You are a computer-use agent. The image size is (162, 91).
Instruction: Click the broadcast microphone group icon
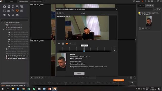pyautogui.click(x=17, y=15)
